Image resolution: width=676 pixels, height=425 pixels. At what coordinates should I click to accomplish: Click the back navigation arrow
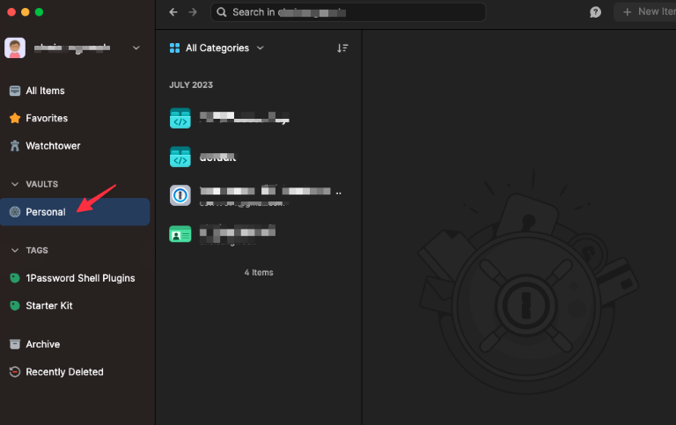[173, 12]
